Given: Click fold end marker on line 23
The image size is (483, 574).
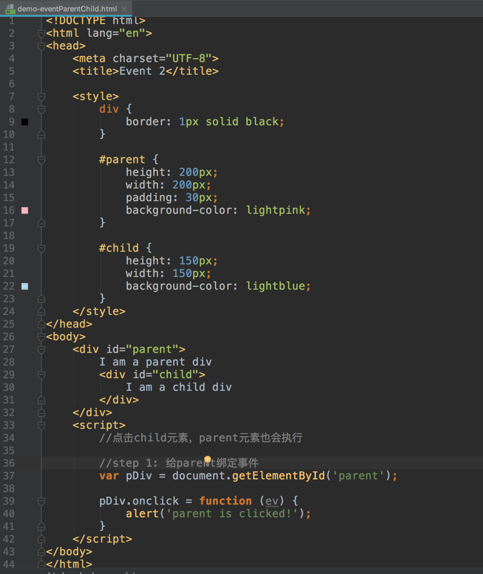Looking at the screenshot, I should (41, 298).
